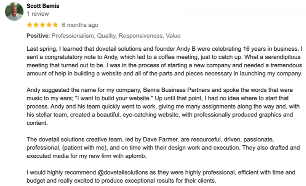
Task: Select the Value attribute text
Action: coord(173,36)
